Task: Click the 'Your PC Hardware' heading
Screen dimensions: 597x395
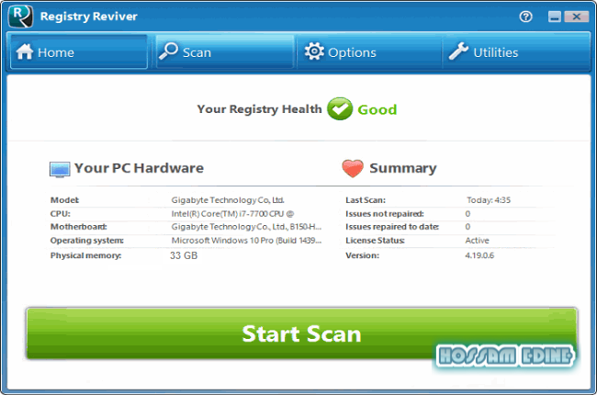Action: pos(139,168)
